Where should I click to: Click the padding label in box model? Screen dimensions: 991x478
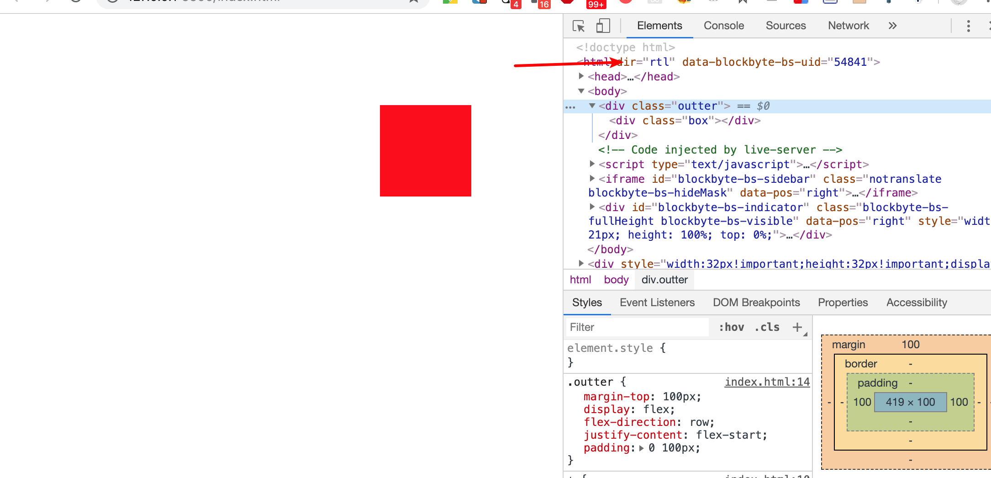877,383
